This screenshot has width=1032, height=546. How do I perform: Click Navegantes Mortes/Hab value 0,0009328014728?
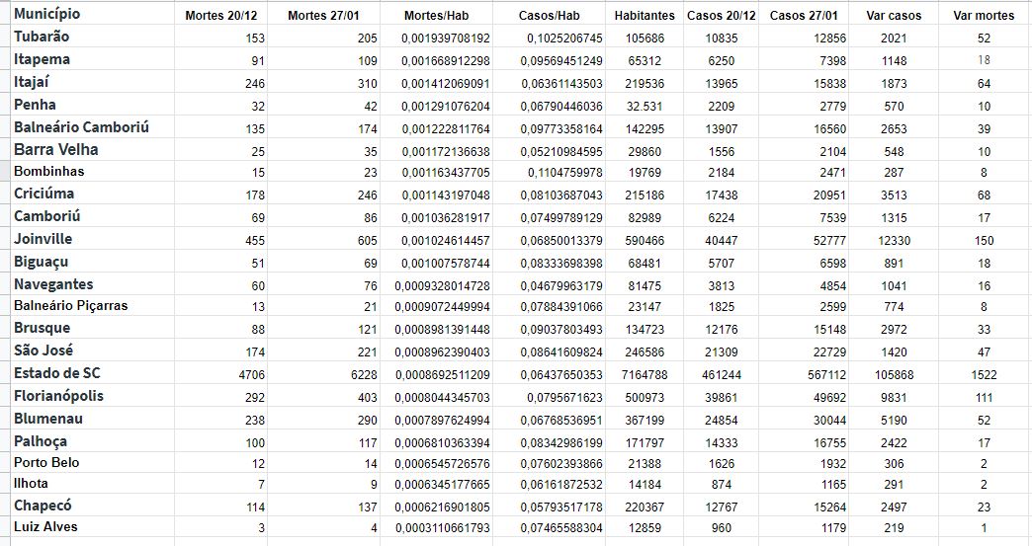click(442, 286)
